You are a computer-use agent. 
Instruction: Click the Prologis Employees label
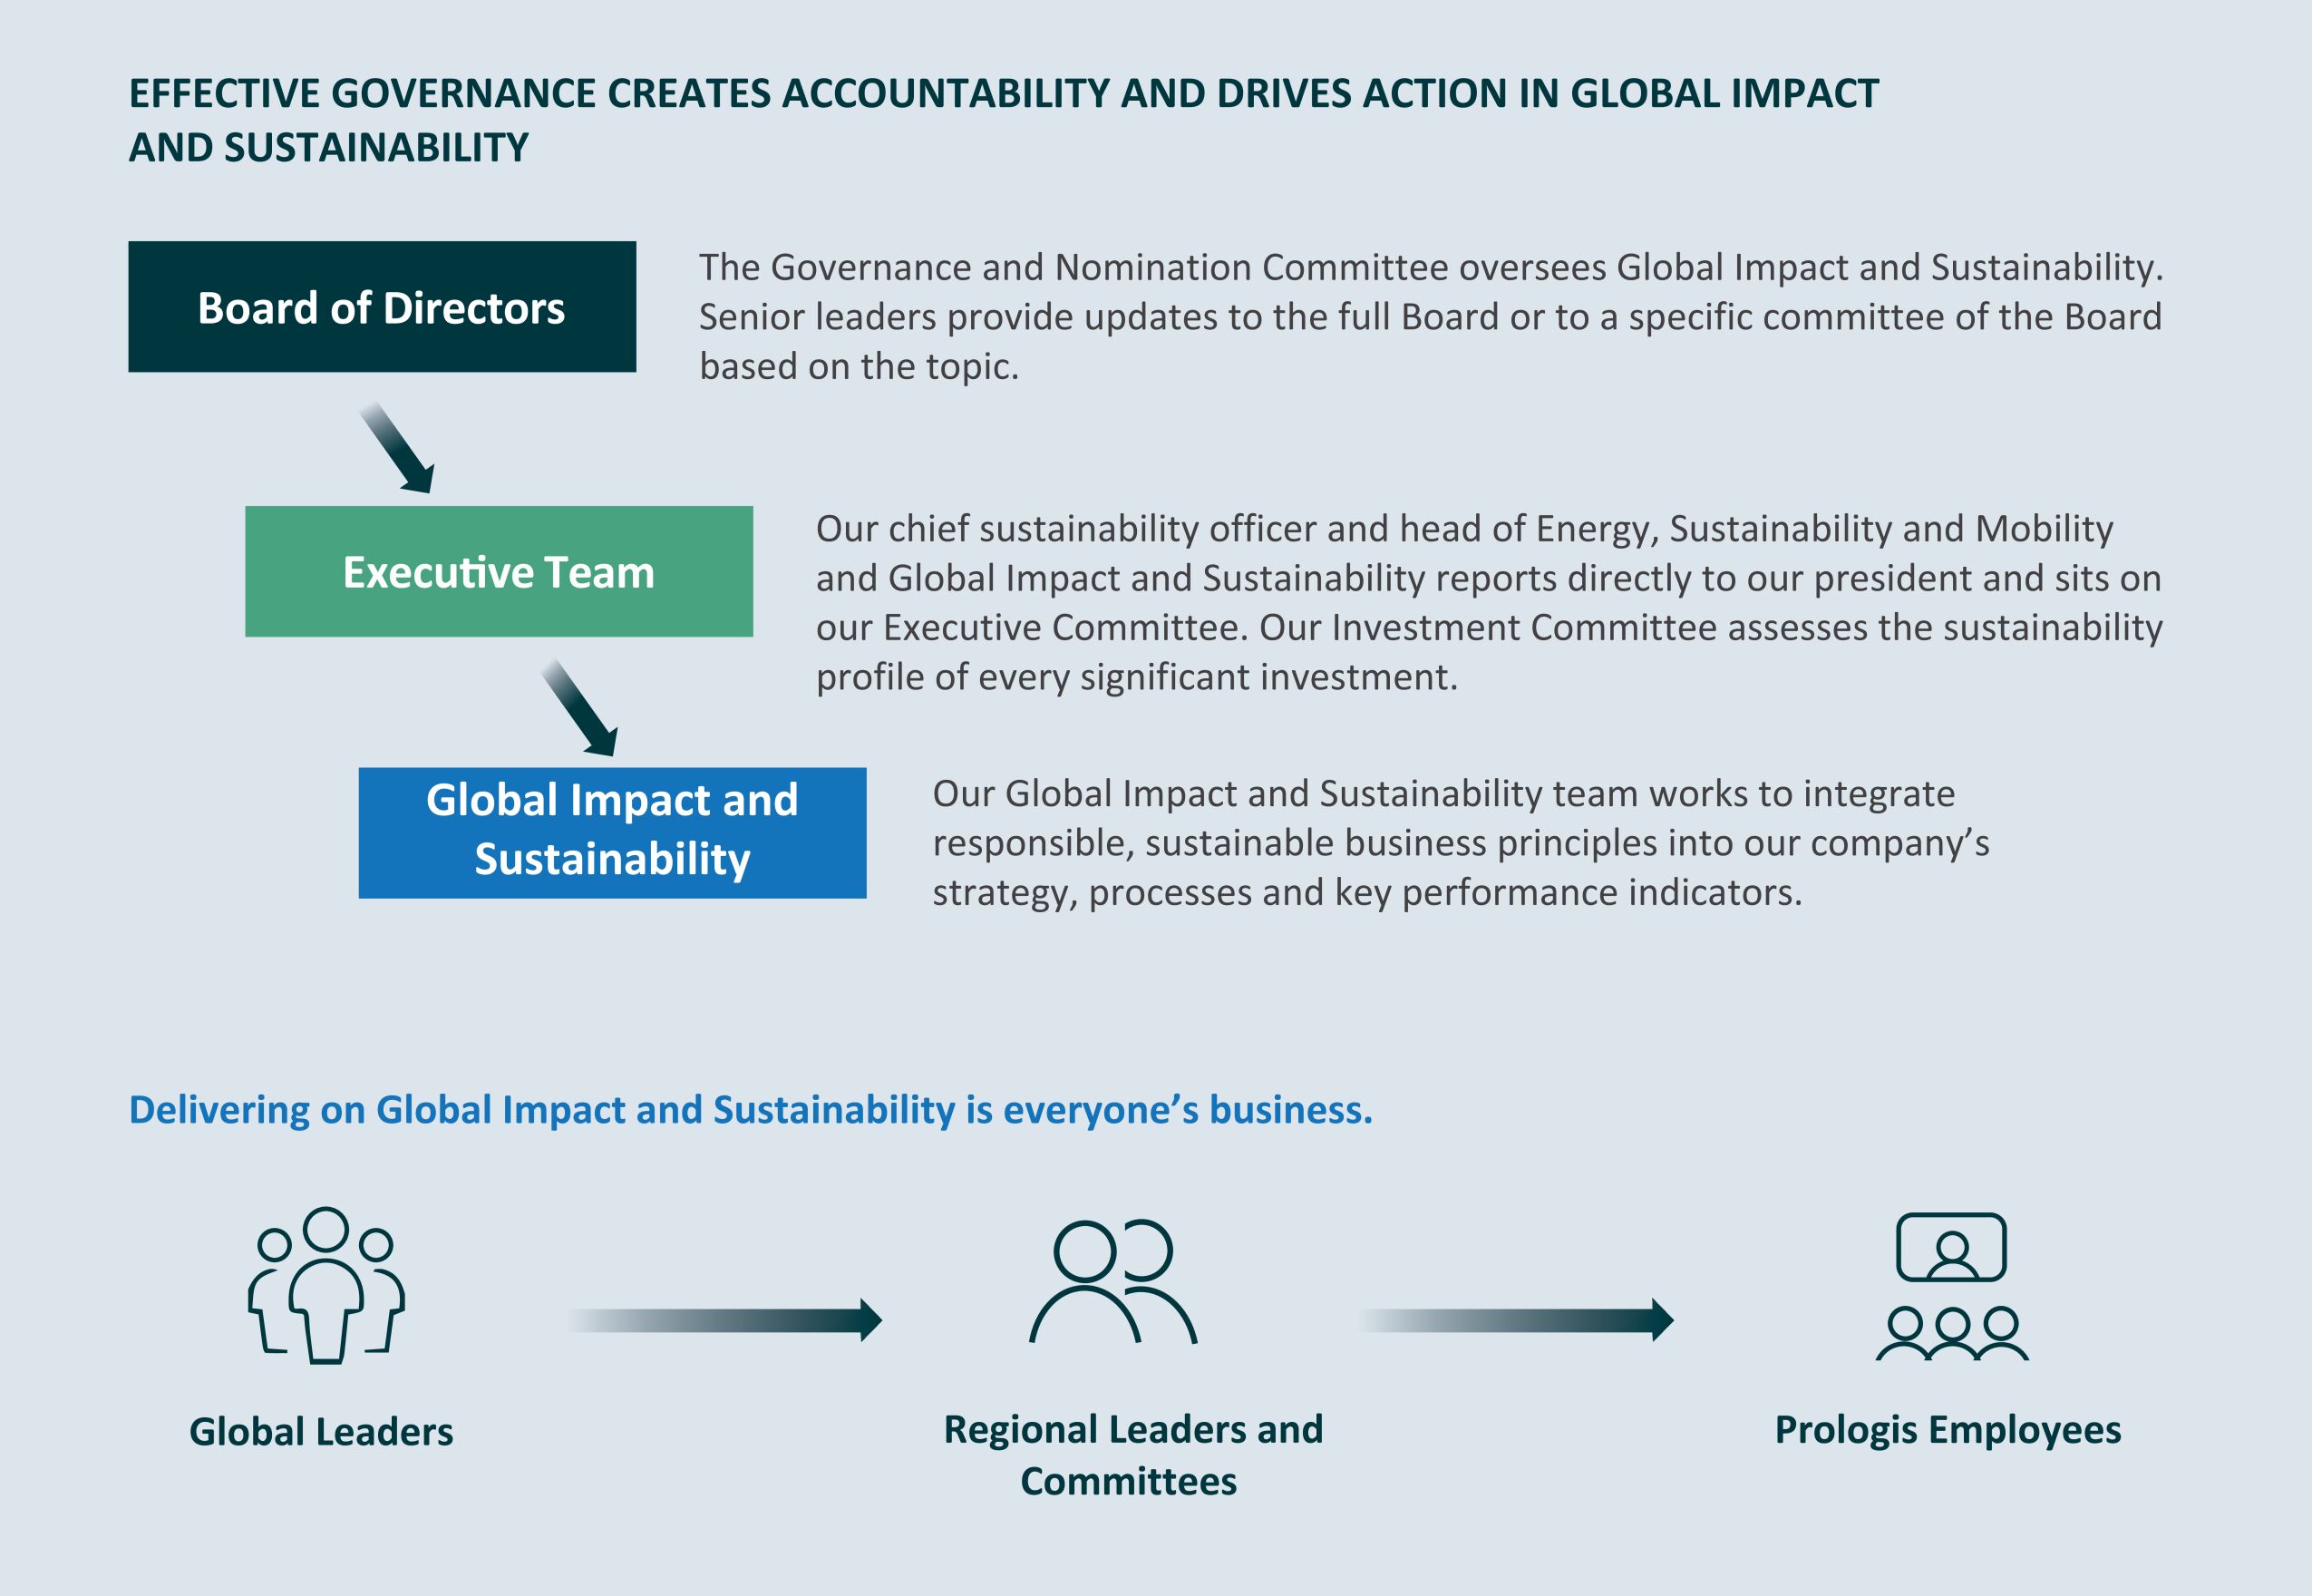1948,1430
